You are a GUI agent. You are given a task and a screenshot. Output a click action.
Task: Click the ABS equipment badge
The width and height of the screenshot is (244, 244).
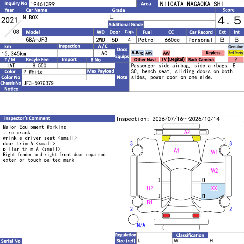click(x=149, y=53)
